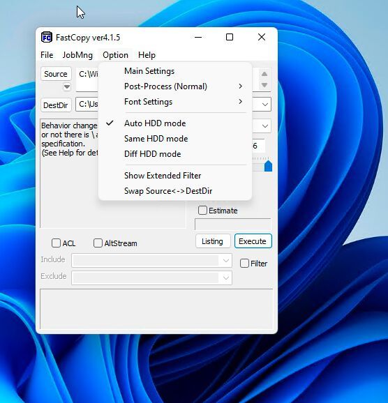Expand Post-Process (Normal) submenu
The height and width of the screenshot is (403, 388).
(175, 86)
